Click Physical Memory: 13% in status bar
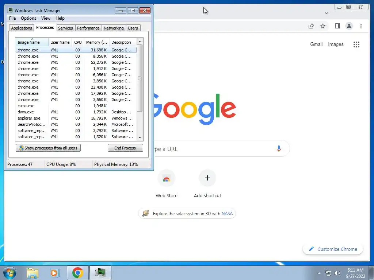The image size is (374, 280). 116,164
